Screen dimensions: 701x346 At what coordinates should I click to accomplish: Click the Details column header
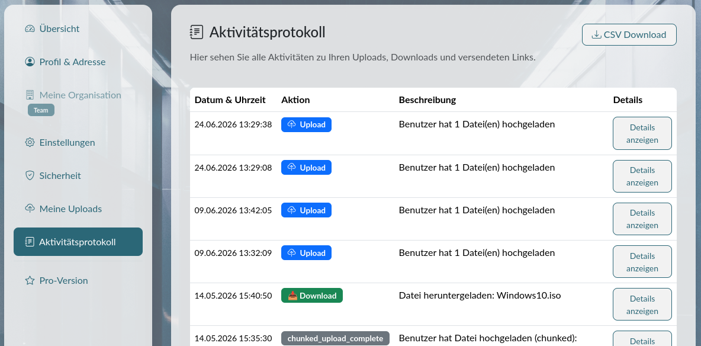click(x=628, y=100)
